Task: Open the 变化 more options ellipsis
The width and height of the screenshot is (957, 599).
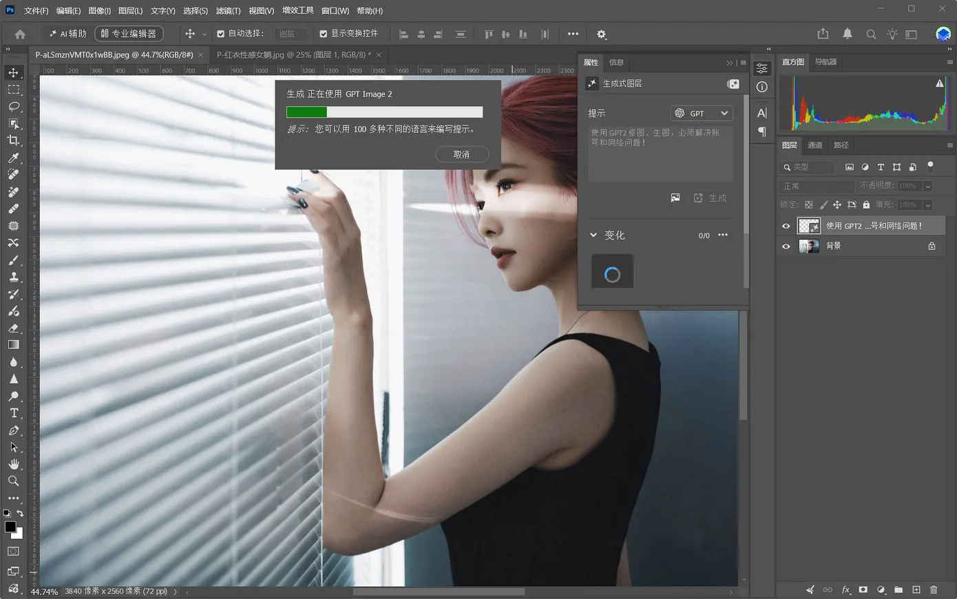Action: (723, 235)
